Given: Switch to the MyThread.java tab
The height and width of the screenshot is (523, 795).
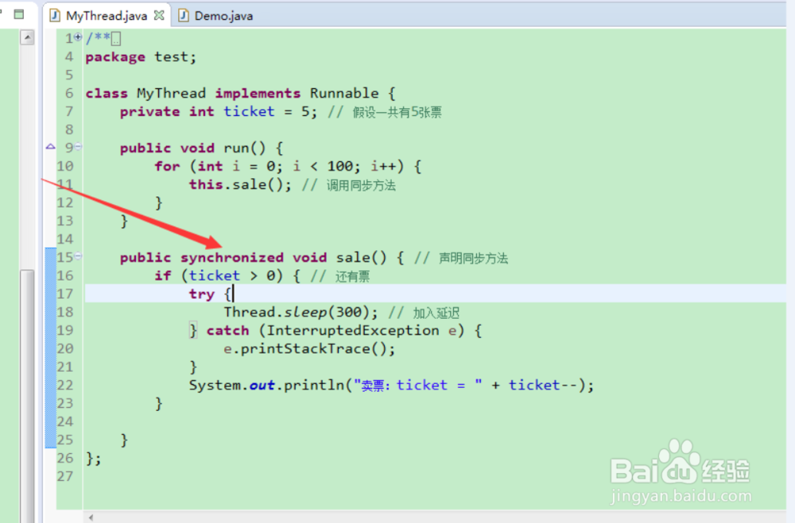Looking at the screenshot, I should point(107,16).
